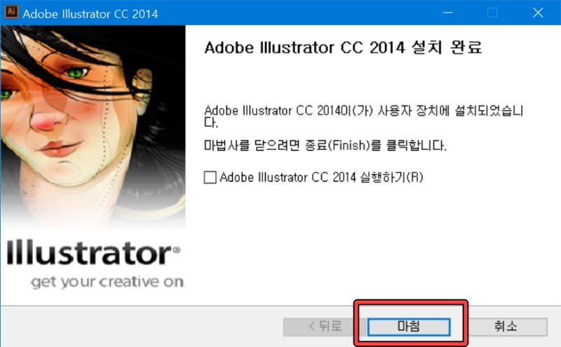Image resolution: width=561 pixels, height=347 pixels.
Task: Click the Illustrator face artwork image
Action: coord(93,125)
